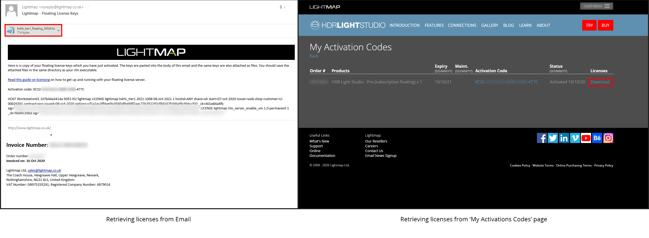This screenshot has width=649, height=238.
Task: Click the sender avatar in the email
Action: (11, 10)
